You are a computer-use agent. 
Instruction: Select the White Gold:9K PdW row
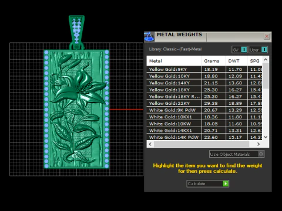point(204,110)
